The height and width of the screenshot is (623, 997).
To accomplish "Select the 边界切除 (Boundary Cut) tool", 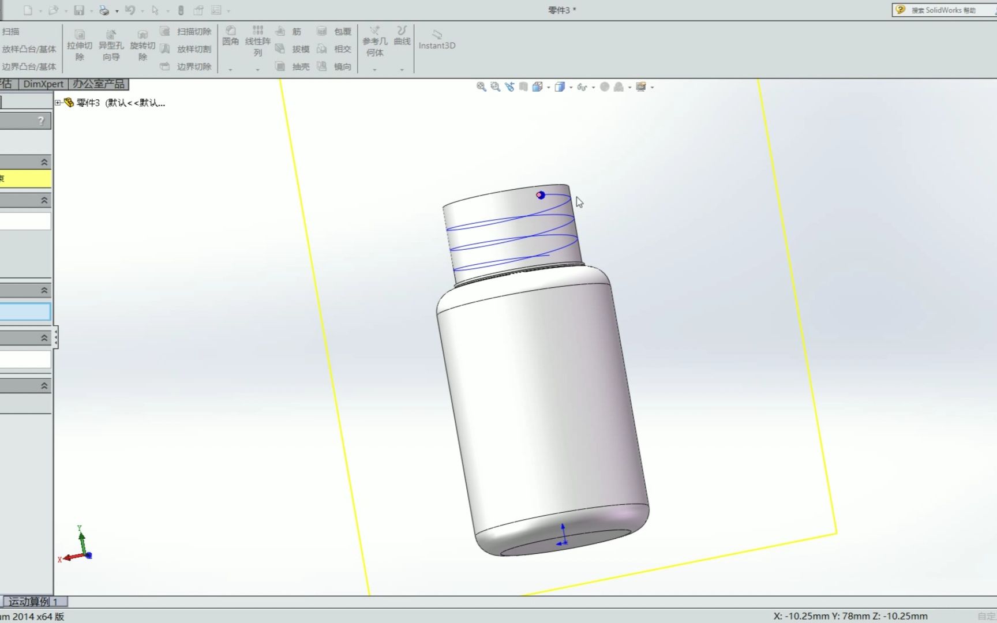I will coord(186,66).
